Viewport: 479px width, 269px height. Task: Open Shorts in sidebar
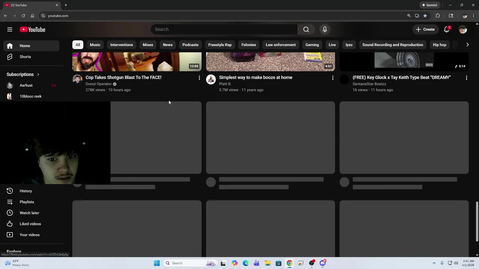click(31, 57)
